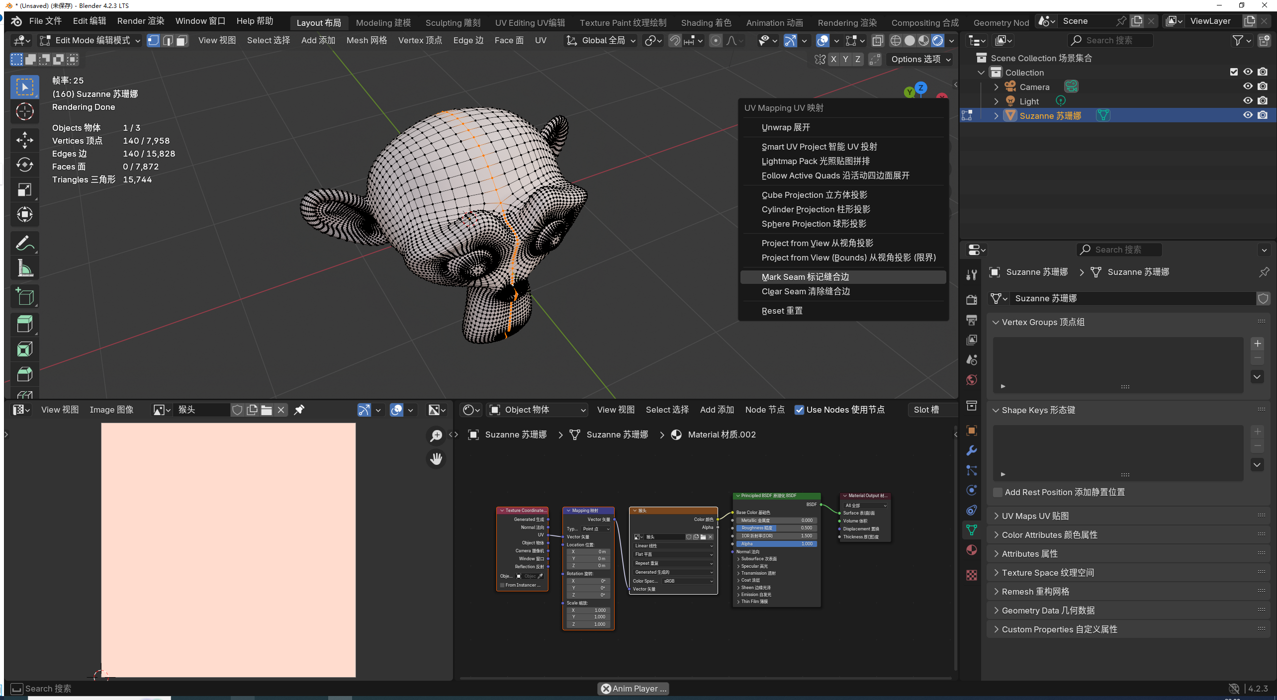Click the pan hand icon in image editor

(436, 458)
